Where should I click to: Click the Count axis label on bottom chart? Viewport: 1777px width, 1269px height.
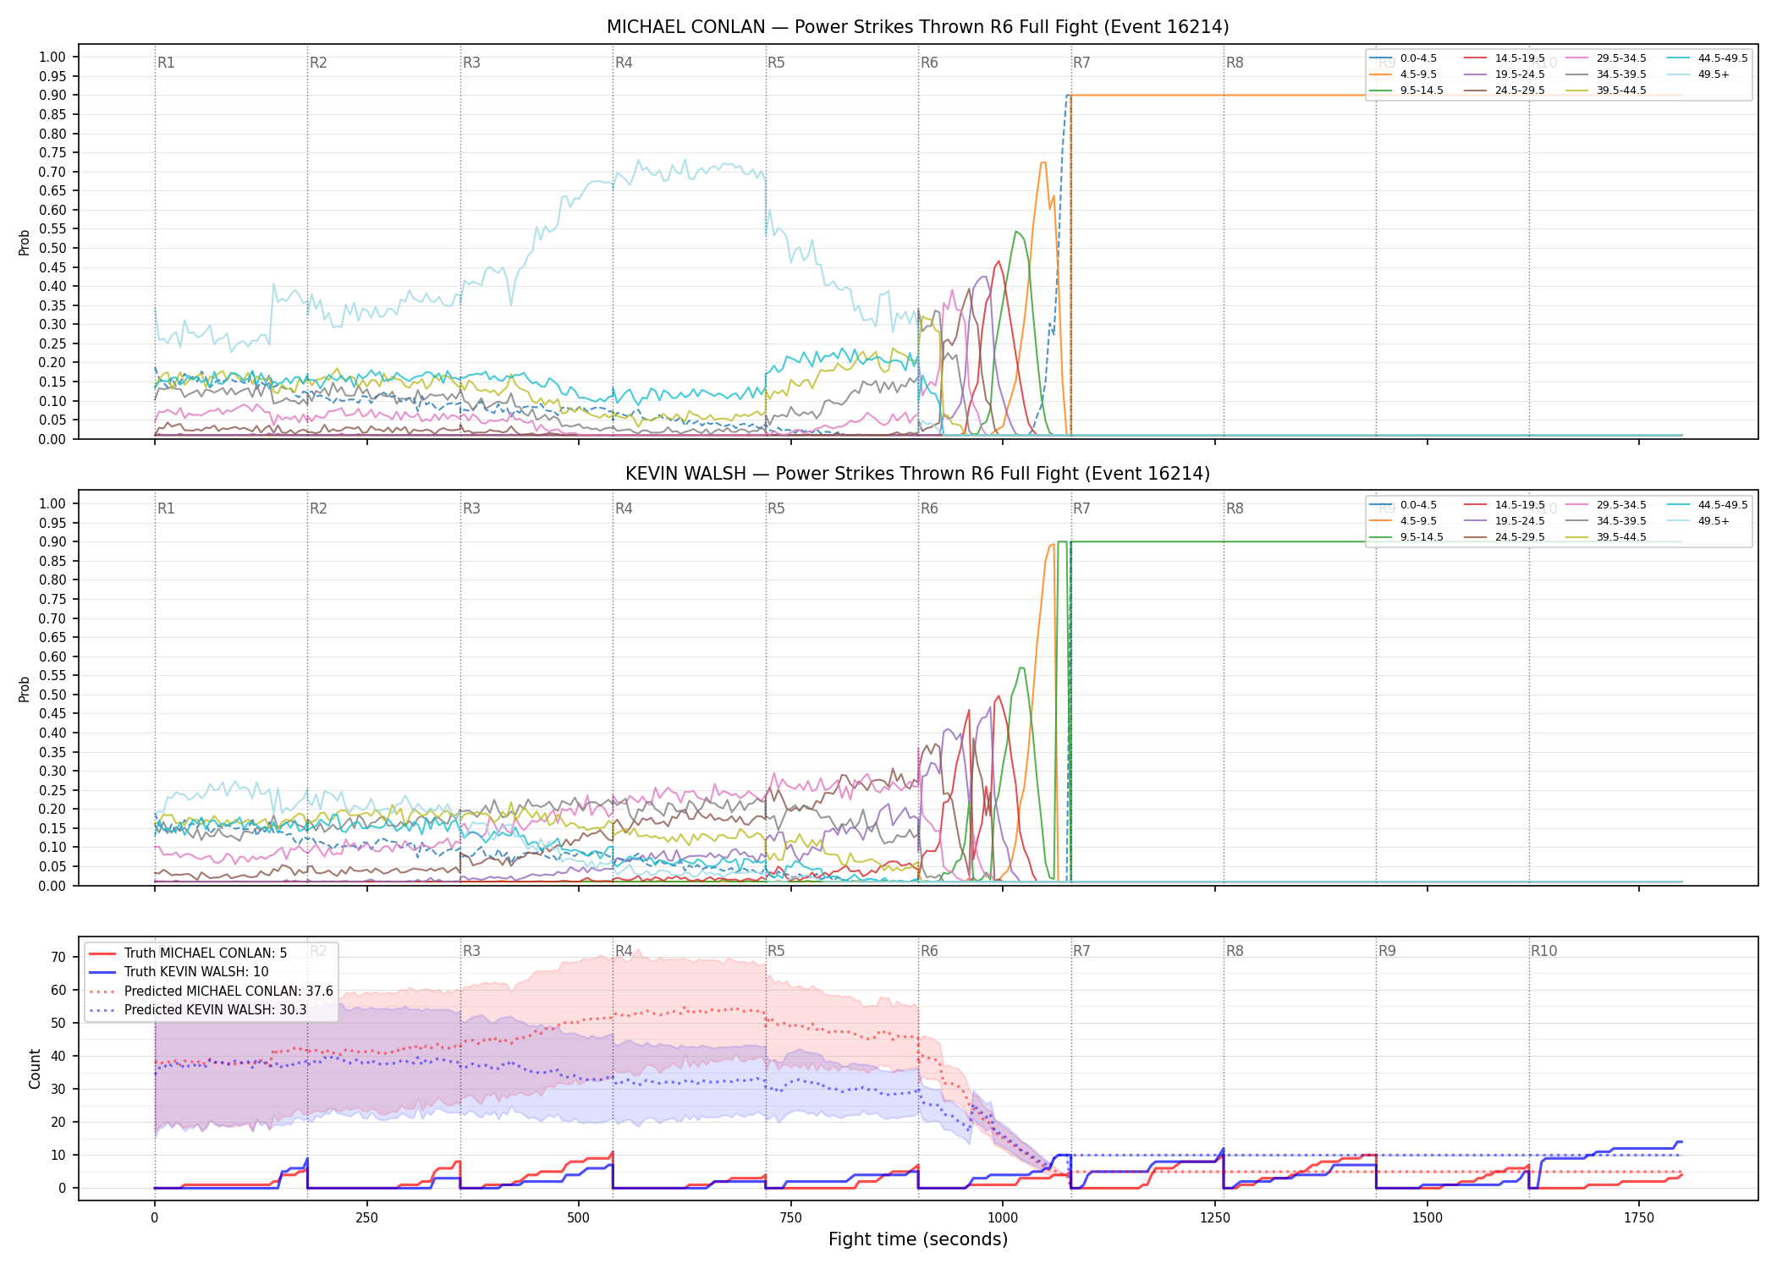click(35, 1068)
